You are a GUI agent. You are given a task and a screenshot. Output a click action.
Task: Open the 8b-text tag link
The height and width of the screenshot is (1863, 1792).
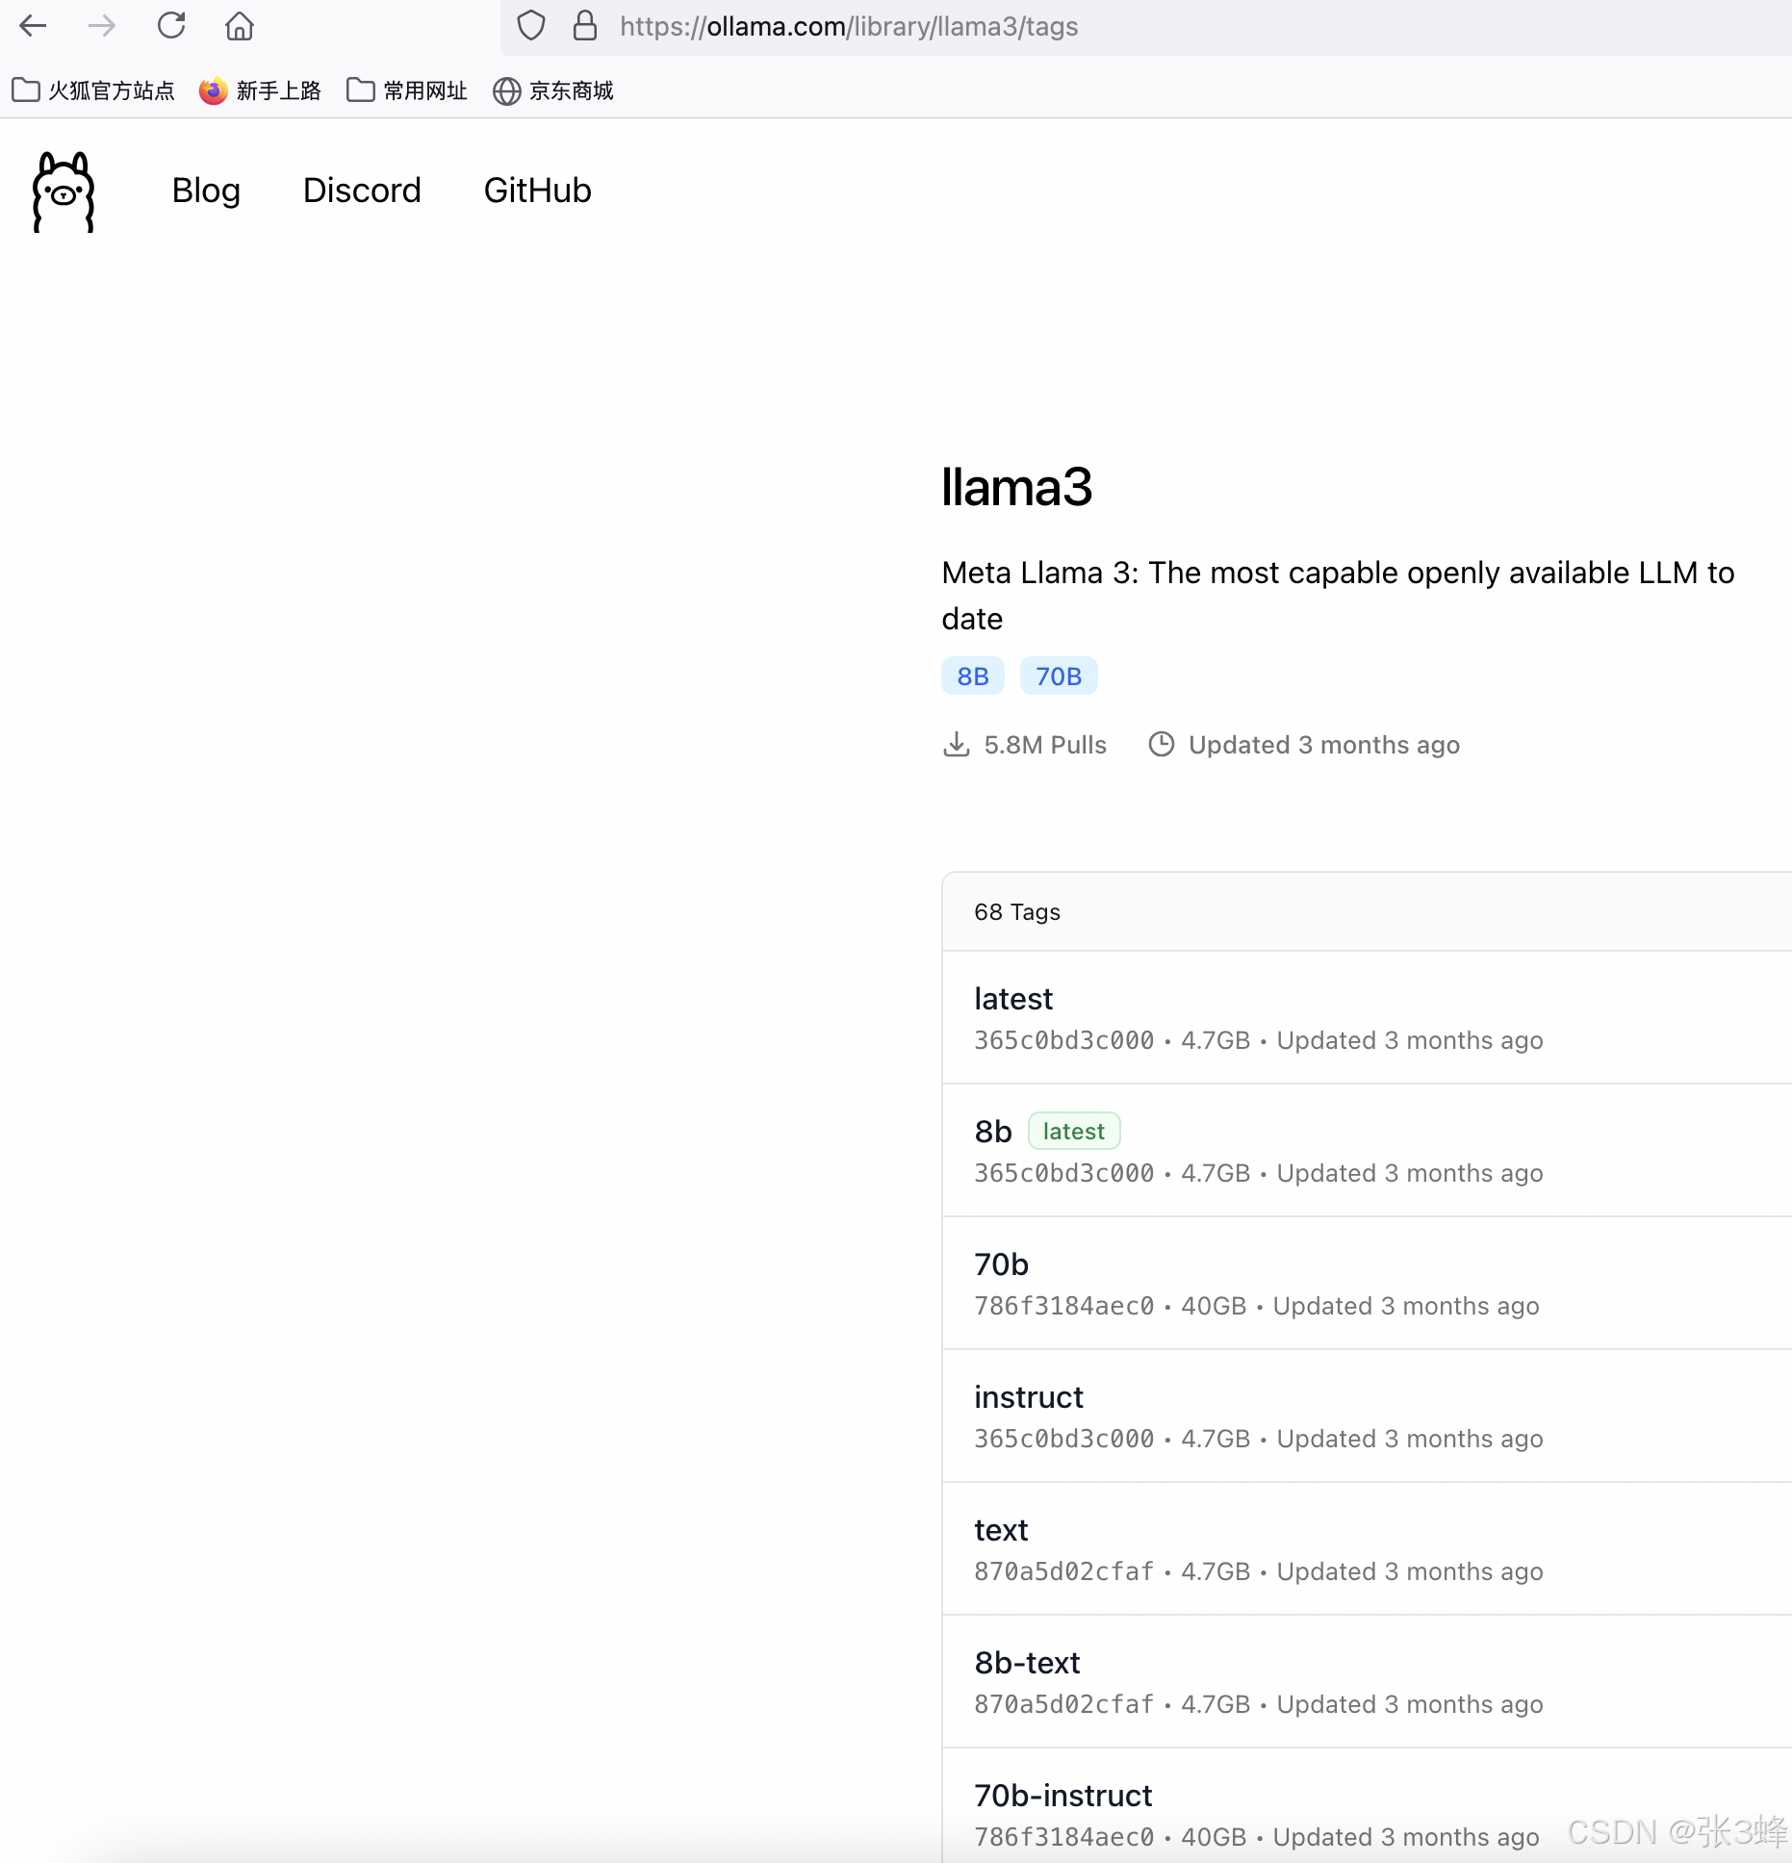[1027, 1663]
